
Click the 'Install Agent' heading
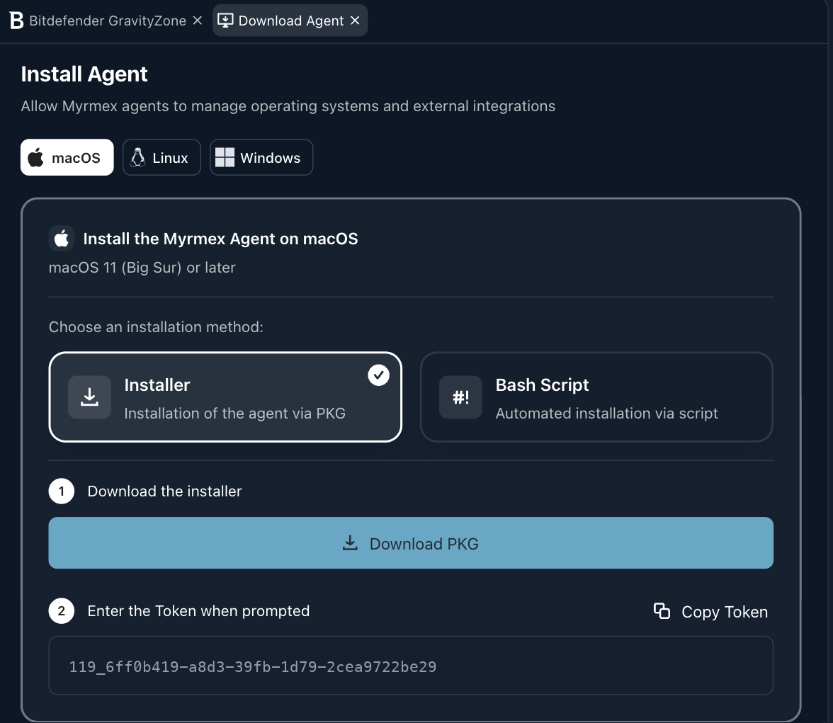(x=84, y=74)
